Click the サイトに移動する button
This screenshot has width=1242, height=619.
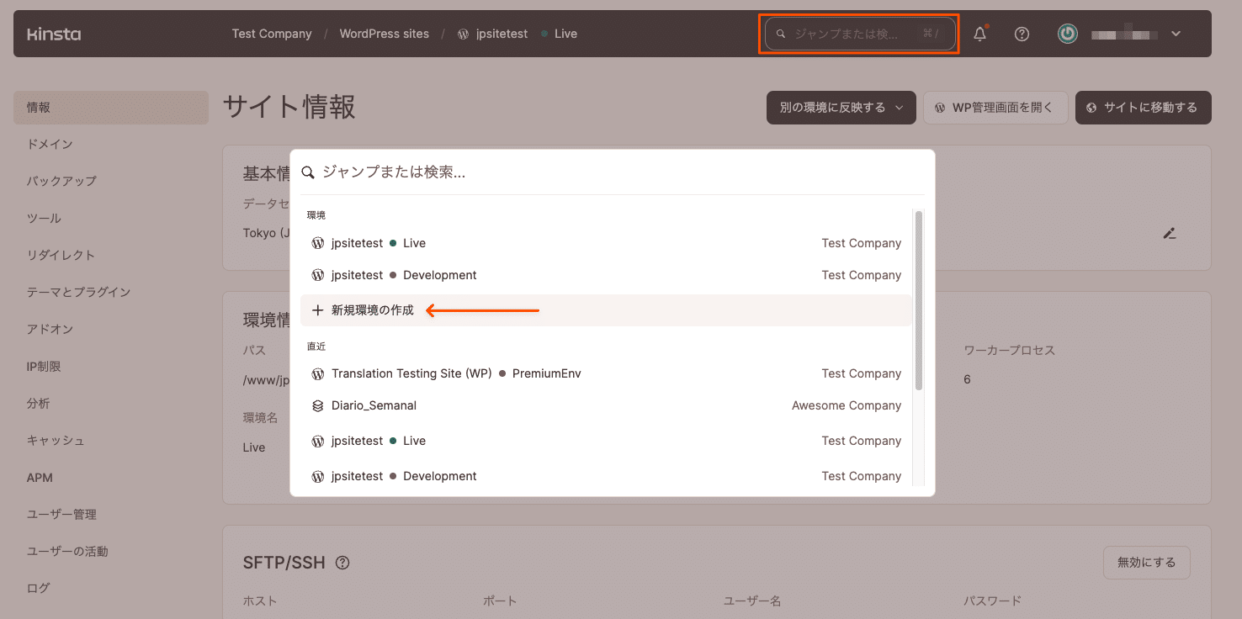click(x=1143, y=108)
